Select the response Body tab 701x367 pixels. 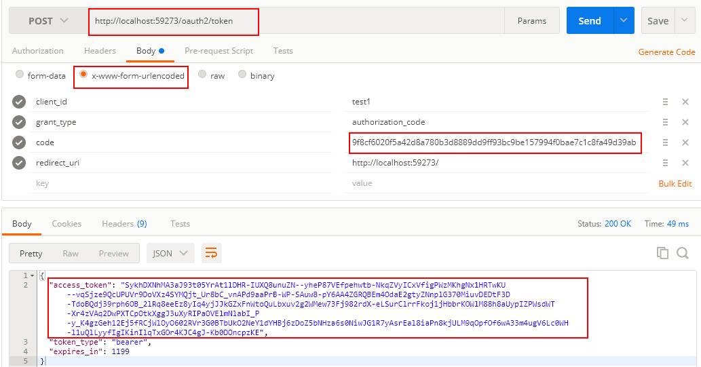22,223
